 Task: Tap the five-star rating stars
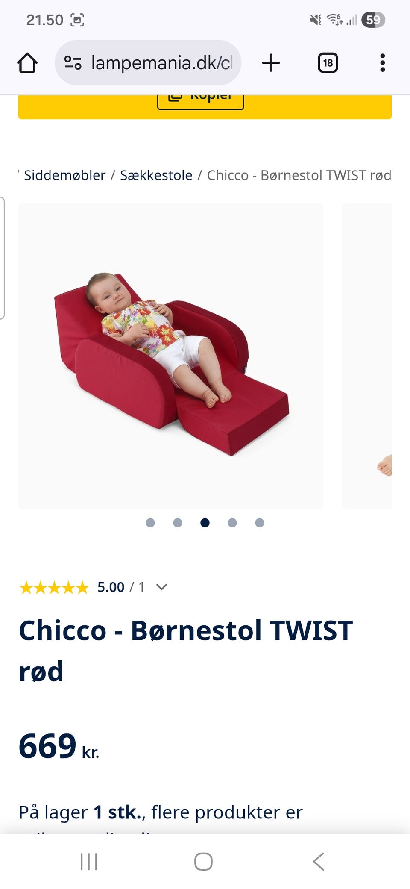(54, 587)
